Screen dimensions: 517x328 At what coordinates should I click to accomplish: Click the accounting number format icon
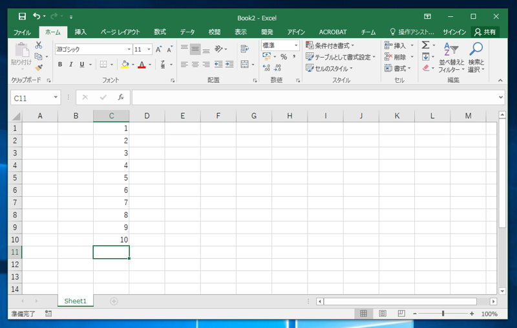[266, 57]
